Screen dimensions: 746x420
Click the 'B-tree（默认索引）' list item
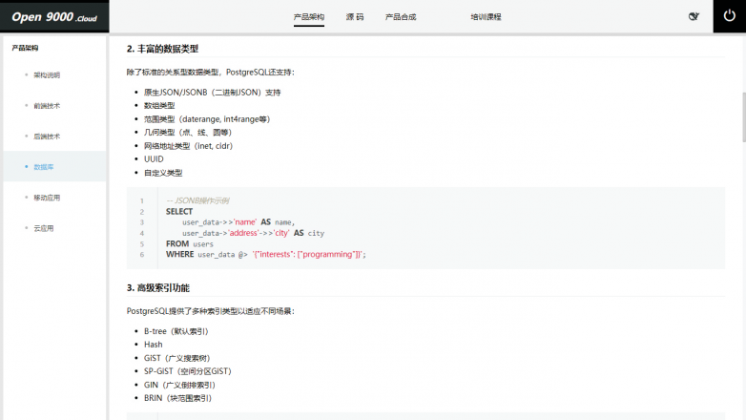point(176,330)
